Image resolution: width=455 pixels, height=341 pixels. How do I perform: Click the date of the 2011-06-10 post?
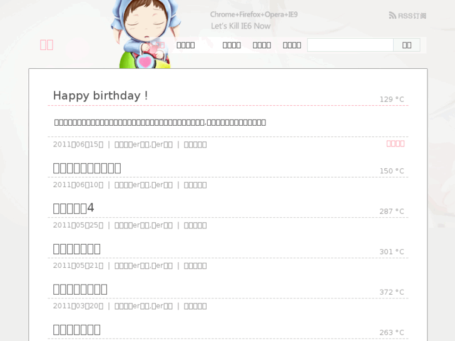pos(78,185)
